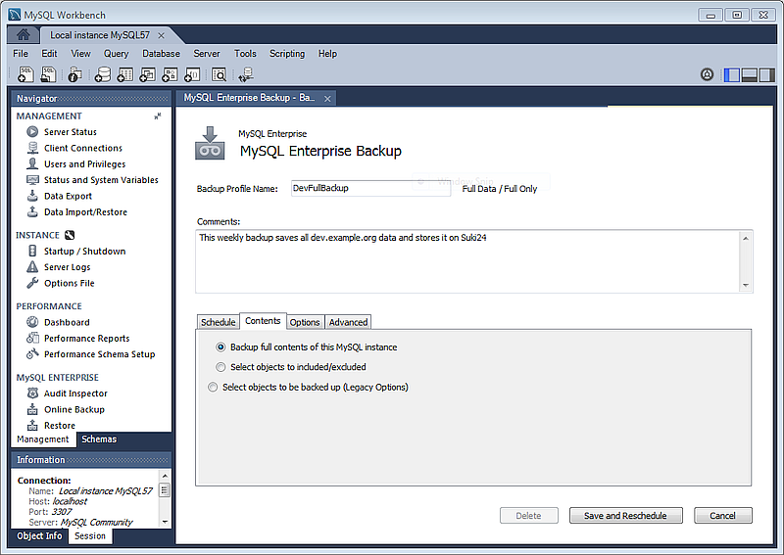Image resolution: width=784 pixels, height=555 pixels.
Task: Reconnect to DBMS toolbar icon
Action: [246, 74]
